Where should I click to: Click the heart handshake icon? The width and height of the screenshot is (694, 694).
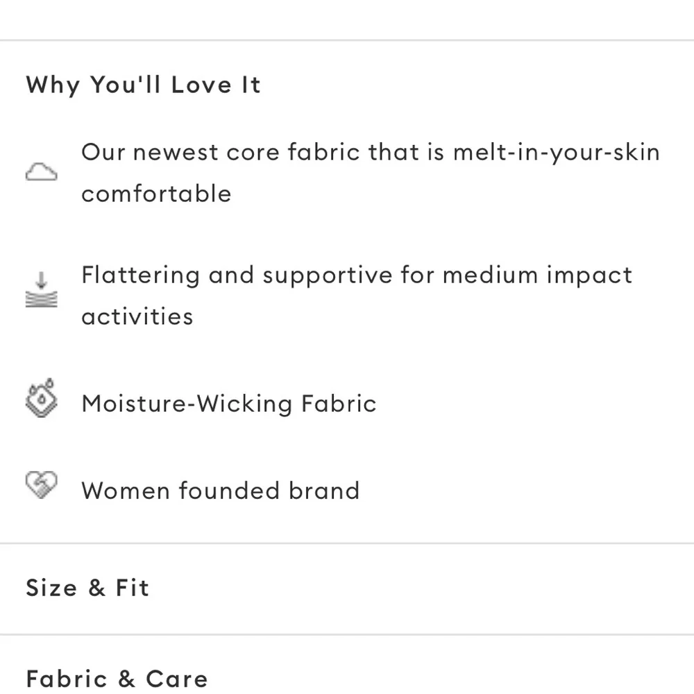(42, 484)
